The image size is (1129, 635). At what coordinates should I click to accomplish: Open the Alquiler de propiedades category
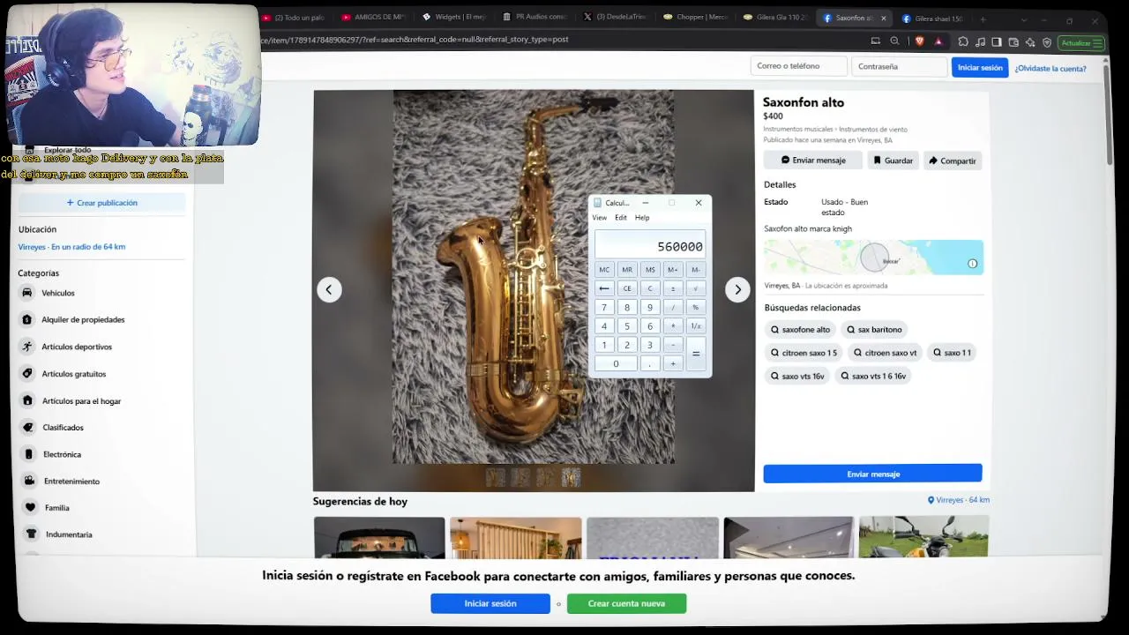point(83,319)
